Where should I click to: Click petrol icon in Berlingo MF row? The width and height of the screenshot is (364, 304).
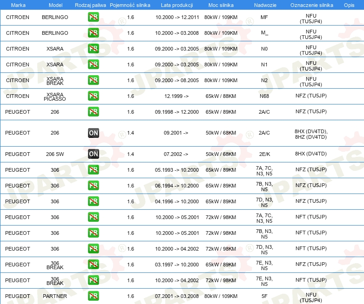click(x=93, y=17)
